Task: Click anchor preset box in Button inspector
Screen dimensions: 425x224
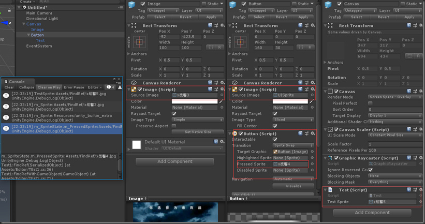Action: (240, 42)
